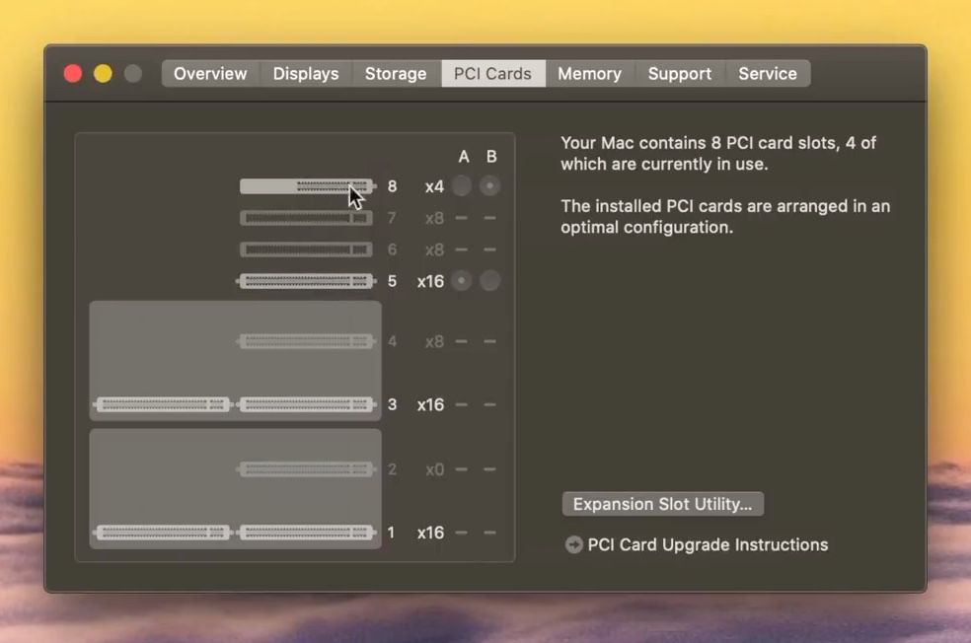This screenshot has height=643, width=971.
Task: Click the PCI Cards tab
Action: pyautogui.click(x=493, y=74)
